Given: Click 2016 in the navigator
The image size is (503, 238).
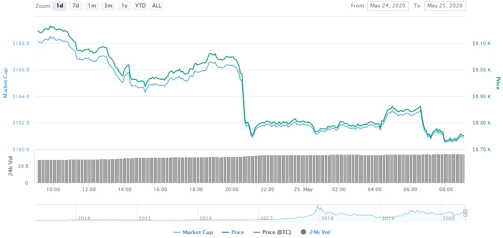Looking at the screenshot, I should [206, 218].
